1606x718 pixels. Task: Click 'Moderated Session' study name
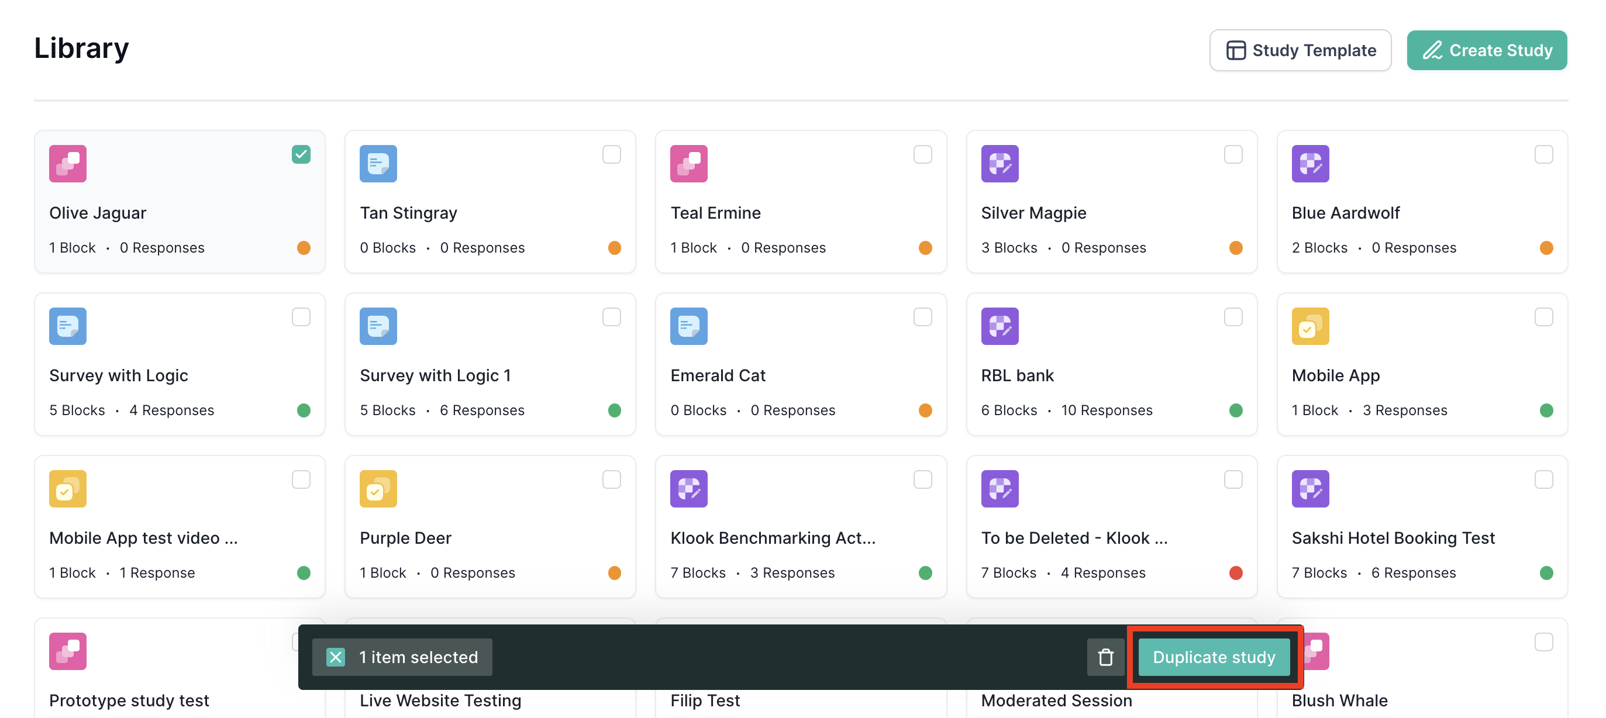pos(1056,700)
